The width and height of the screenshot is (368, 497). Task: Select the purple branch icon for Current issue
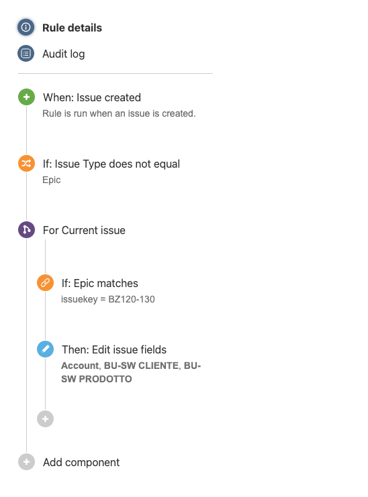tap(26, 229)
